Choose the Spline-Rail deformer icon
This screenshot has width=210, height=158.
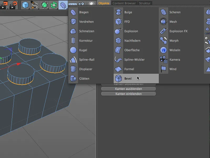click(x=73, y=60)
